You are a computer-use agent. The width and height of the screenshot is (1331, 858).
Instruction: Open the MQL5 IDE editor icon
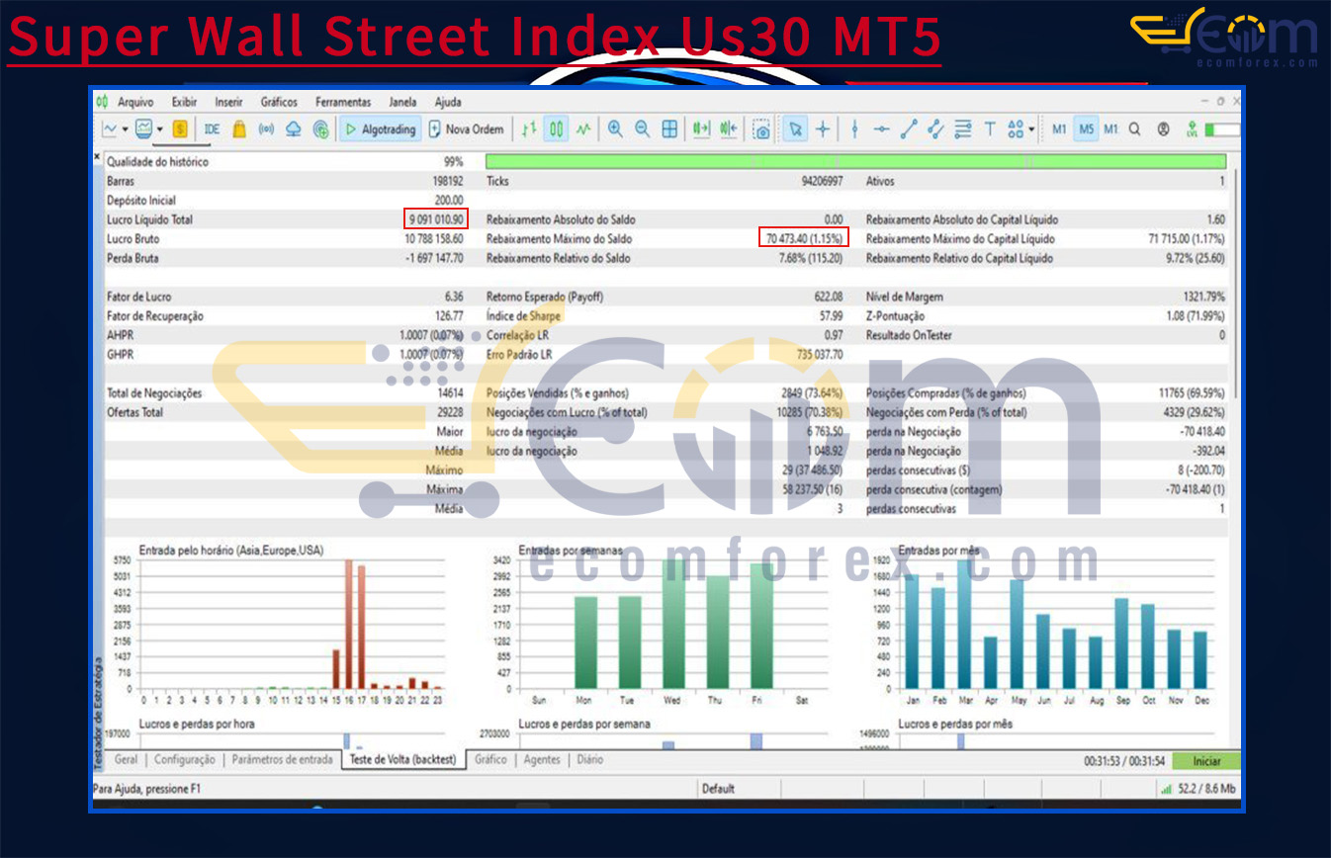(212, 129)
